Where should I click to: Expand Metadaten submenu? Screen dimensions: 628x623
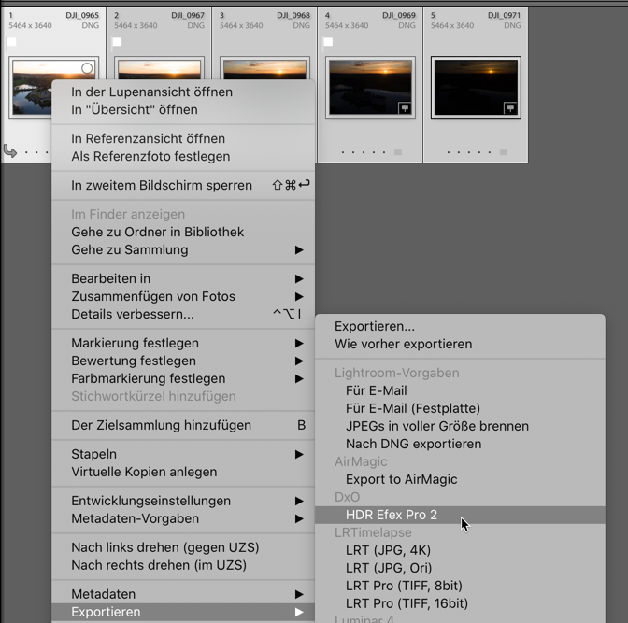[x=183, y=594]
